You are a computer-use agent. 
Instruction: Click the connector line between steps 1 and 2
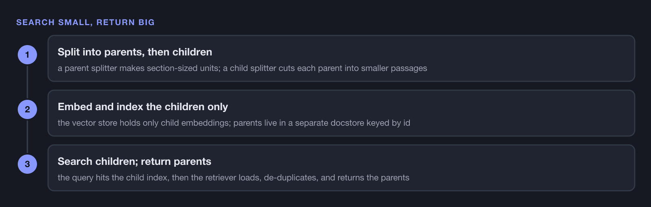[27, 82]
